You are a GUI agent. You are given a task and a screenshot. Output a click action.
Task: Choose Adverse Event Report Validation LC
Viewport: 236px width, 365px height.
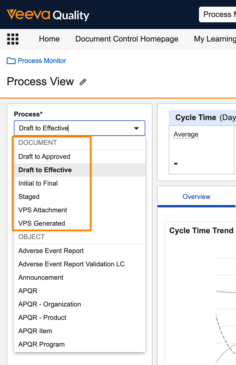pos(72,264)
